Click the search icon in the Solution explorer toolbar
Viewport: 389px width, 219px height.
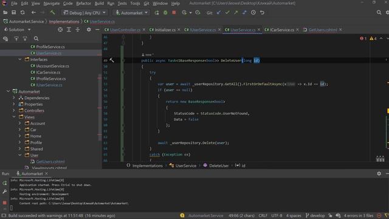(x=36, y=38)
